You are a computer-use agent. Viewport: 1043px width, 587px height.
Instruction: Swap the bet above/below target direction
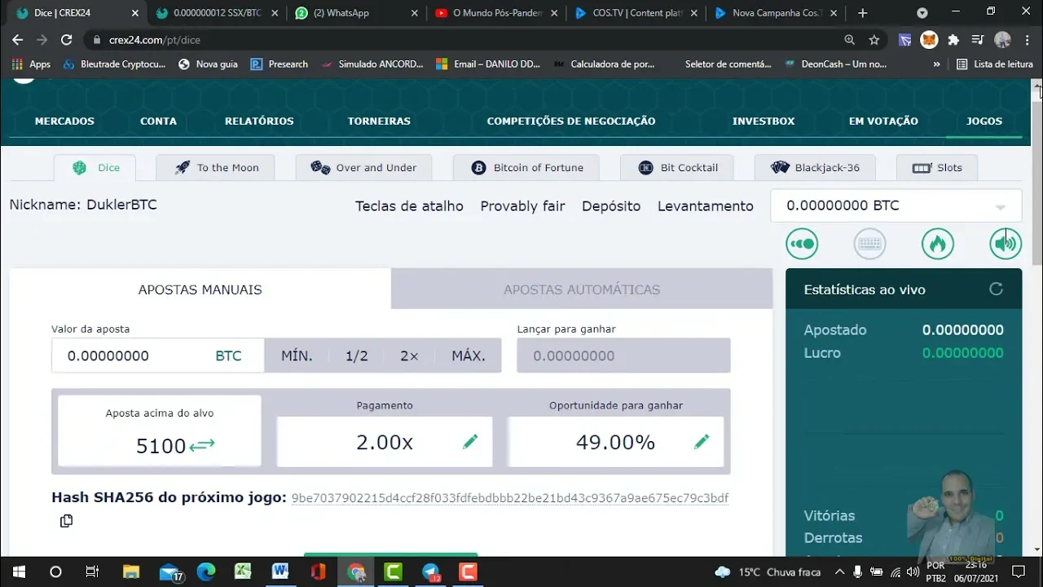tap(202, 445)
